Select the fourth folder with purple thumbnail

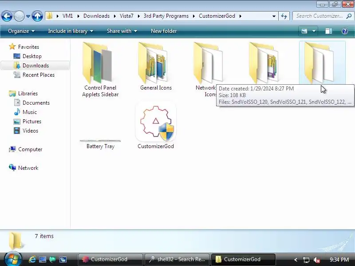point(264,63)
